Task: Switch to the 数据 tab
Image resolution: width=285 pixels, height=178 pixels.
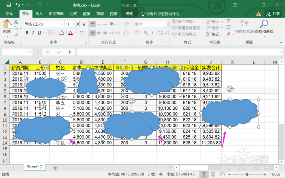Action: 87,14
